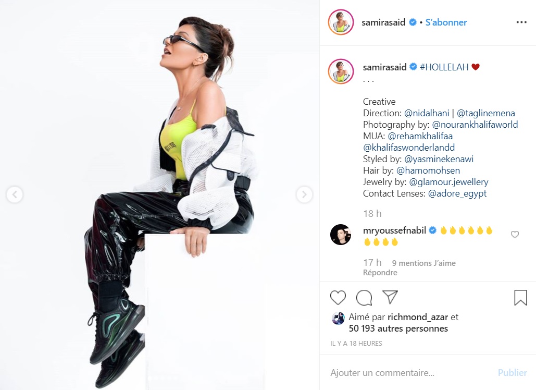This screenshot has width=536, height=390.
Task: Like the post with heart icon
Action: [338, 297]
